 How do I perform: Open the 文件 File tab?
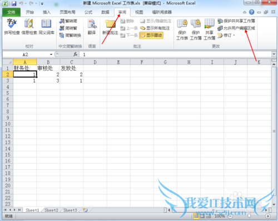click(11, 12)
